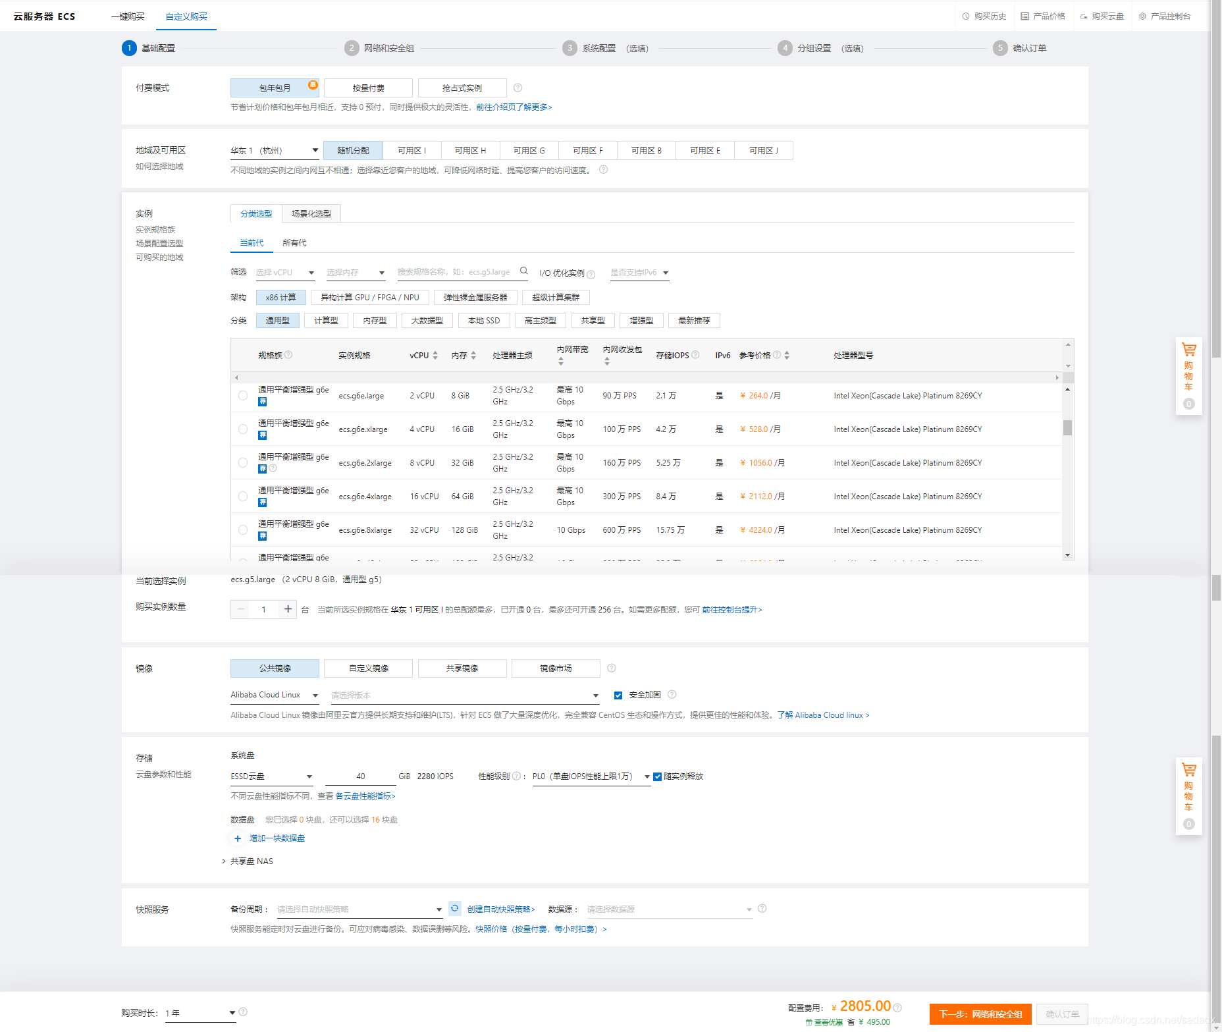
Task: Open the create auto snapshot policy link
Action: [x=501, y=910]
